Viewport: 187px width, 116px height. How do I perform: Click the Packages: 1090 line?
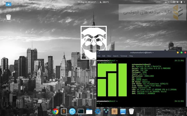point(139,72)
